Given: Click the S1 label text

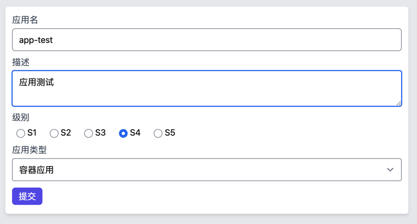Looking at the screenshot, I should pos(32,133).
